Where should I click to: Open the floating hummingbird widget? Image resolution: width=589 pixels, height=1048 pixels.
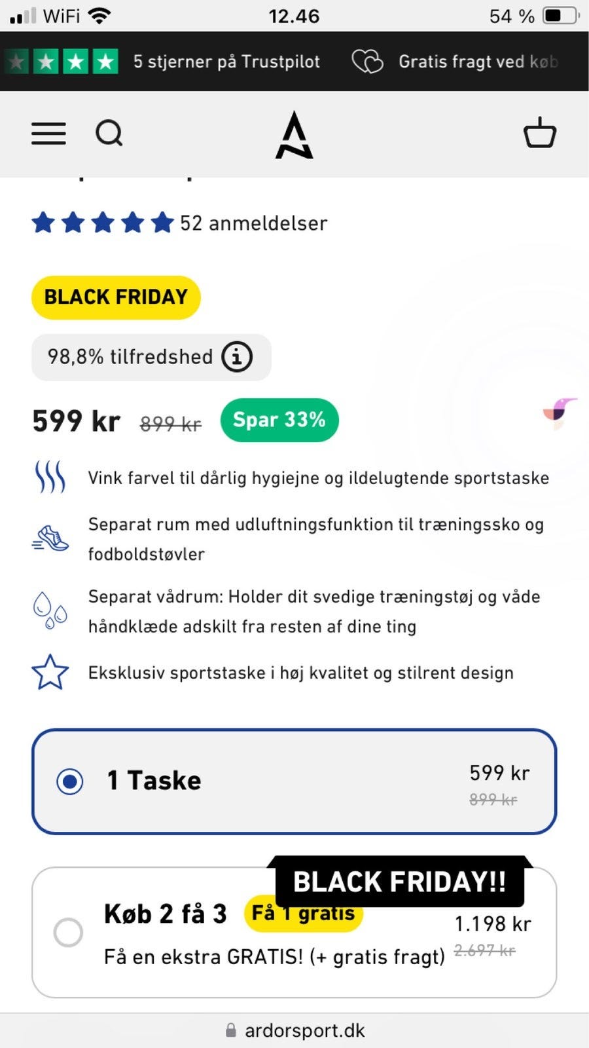(x=559, y=413)
